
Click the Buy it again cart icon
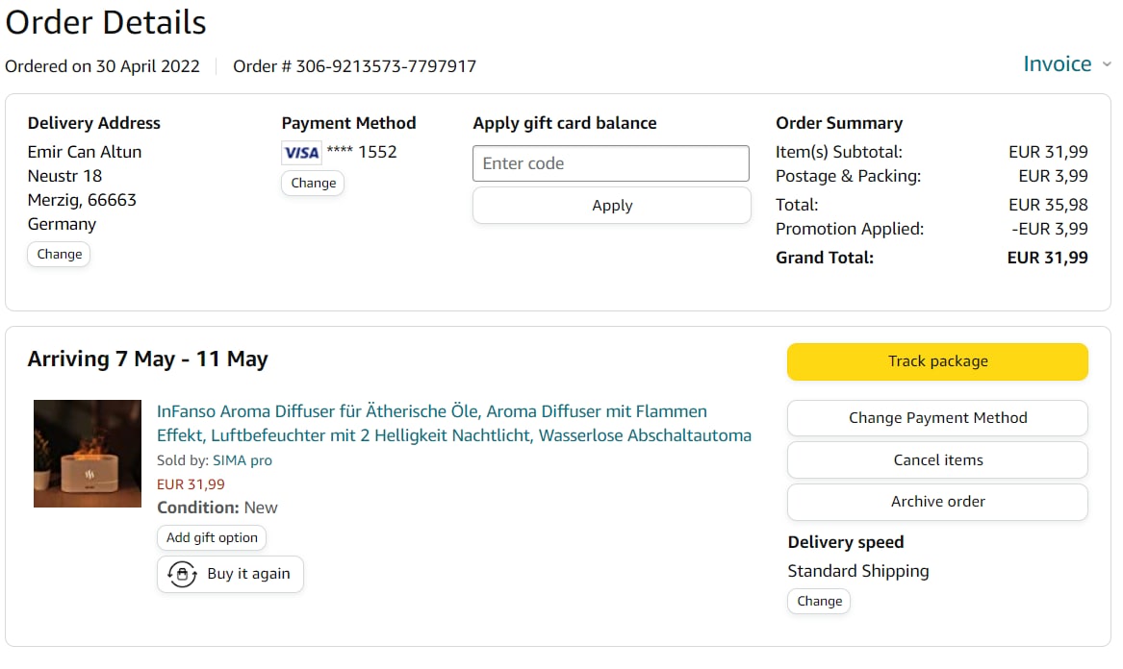click(x=182, y=574)
